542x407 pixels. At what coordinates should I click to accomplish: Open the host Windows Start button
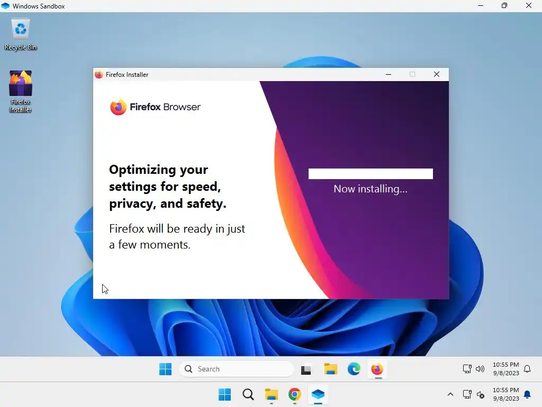click(224, 394)
